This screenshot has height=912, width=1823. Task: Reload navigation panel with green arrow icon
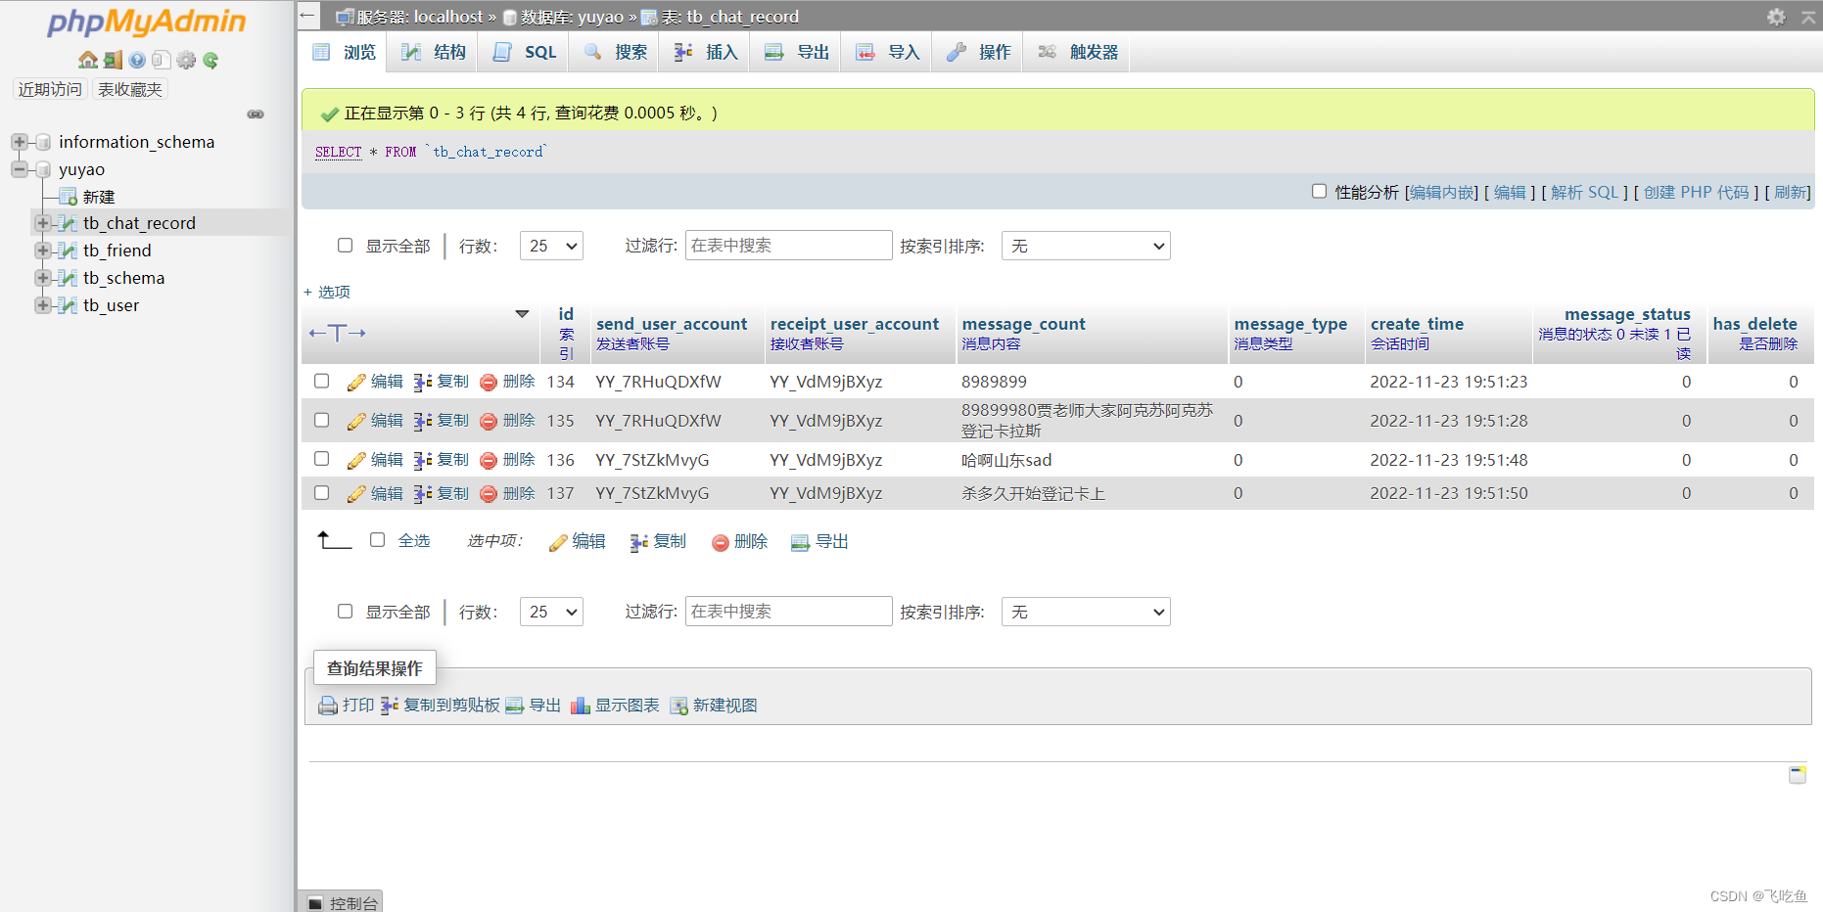(210, 60)
